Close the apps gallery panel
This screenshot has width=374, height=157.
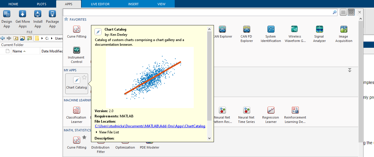click(x=360, y=12)
